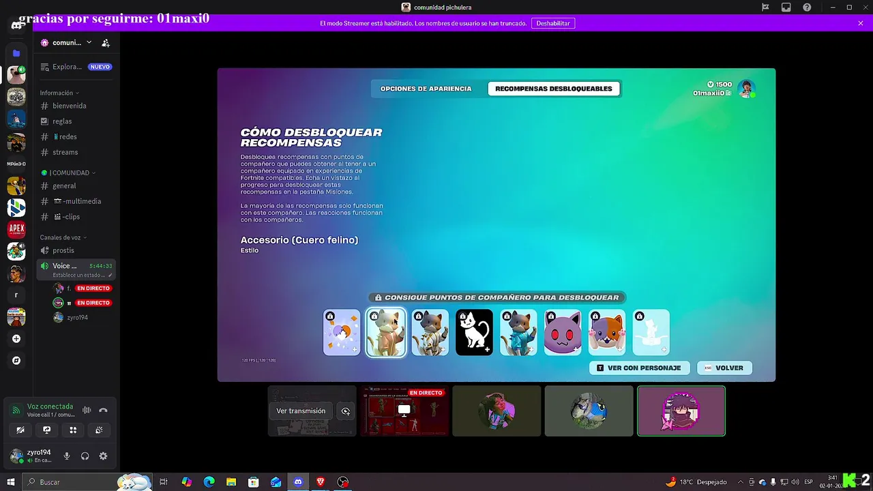Join the prostis voice channel

(x=76, y=250)
